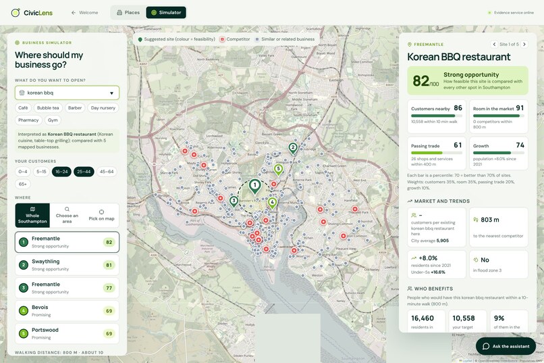This screenshot has width=544, height=363.
Task: Click the Growth score card
Action: tap(499, 153)
